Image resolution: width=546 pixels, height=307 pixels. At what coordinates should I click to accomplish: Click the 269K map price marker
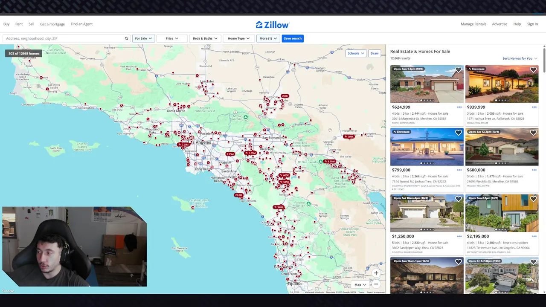point(285,96)
